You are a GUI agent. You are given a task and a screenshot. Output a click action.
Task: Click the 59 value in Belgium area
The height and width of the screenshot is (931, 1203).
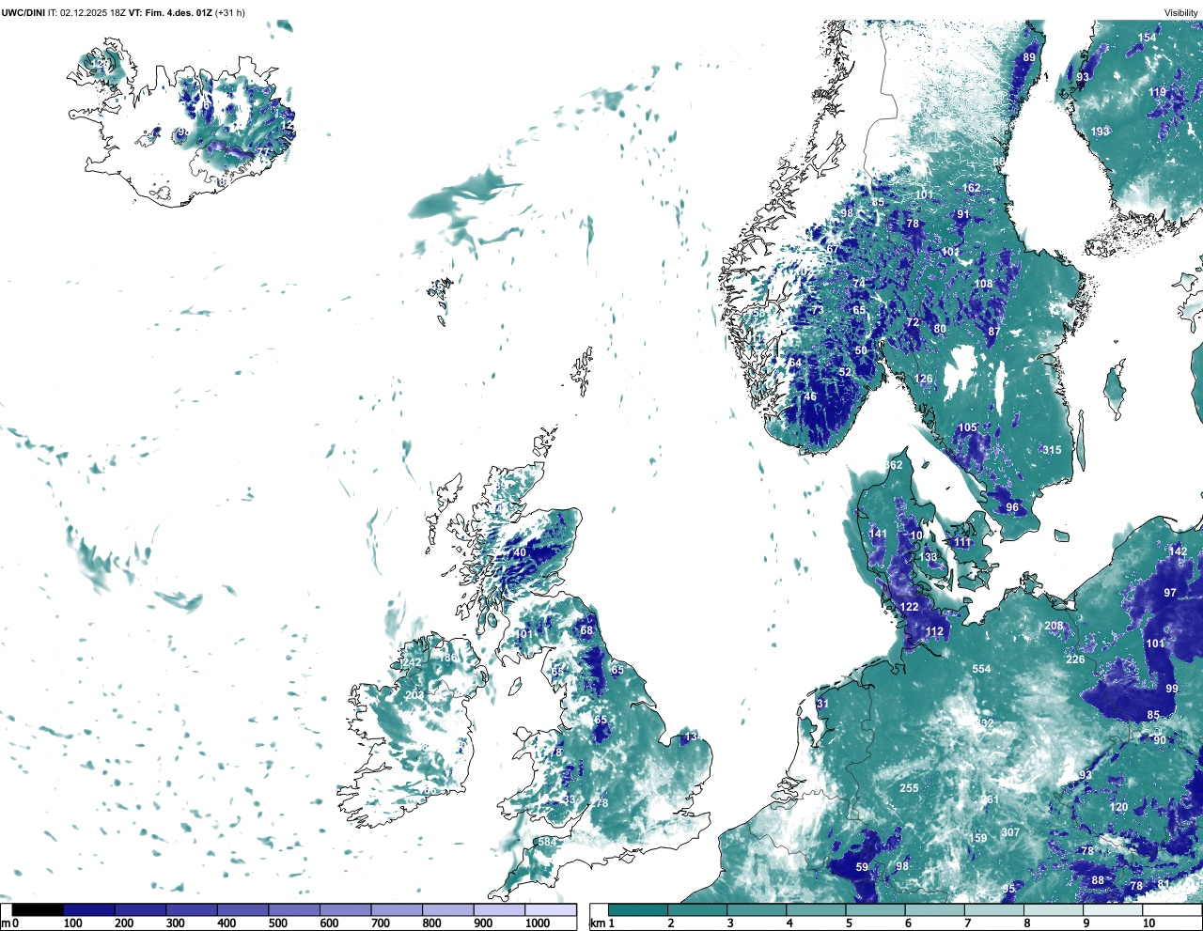point(862,867)
